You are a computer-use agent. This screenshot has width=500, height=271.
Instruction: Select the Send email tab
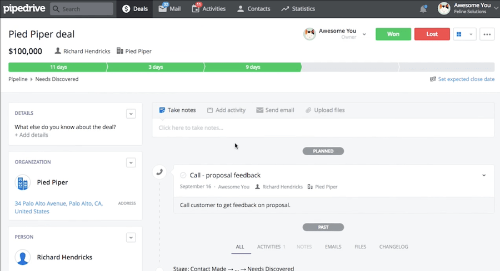pyautogui.click(x=275, y=110)
